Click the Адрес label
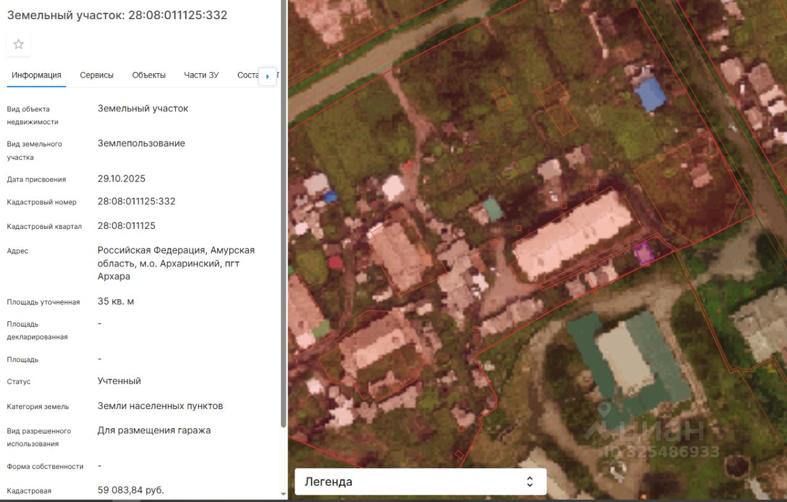The height and width of the screenshot is (502, 787). 18,251
